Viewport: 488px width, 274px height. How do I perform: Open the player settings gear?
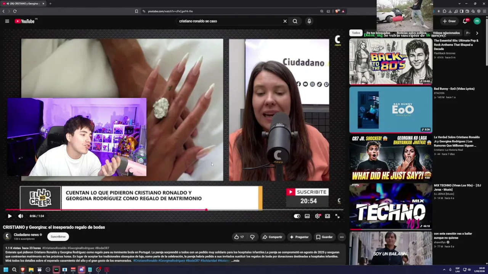coord(317,216)
